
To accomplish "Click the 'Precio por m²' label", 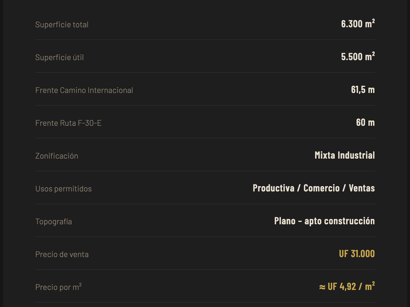I will click(x=58, y=287).
